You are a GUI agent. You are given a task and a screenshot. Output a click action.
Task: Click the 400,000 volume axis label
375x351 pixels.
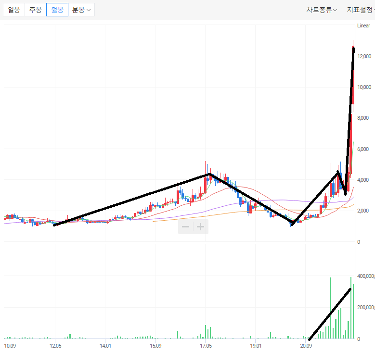(x=366, y=276)
